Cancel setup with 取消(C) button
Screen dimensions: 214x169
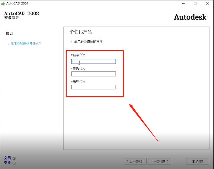pyautogui.click(x=198, y=161)
